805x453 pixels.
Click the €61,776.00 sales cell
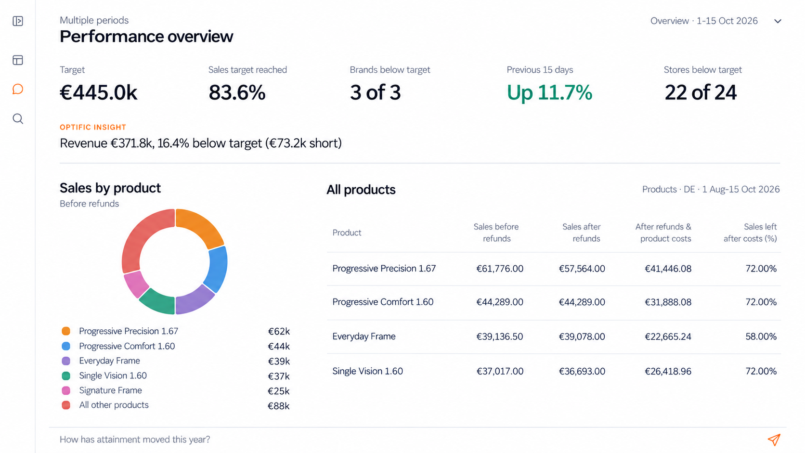pyautogui.click(x=500, y=269)
